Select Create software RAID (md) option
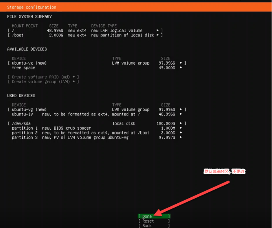This screenshot has width=272, height=228. [43, 77]
